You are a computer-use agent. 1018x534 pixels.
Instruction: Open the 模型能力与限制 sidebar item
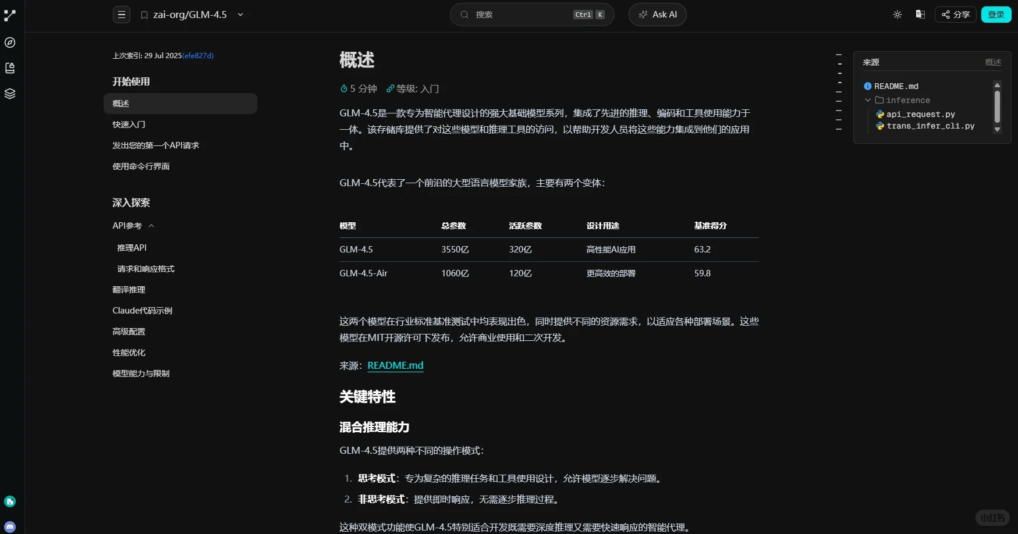(x=141, y=373)
